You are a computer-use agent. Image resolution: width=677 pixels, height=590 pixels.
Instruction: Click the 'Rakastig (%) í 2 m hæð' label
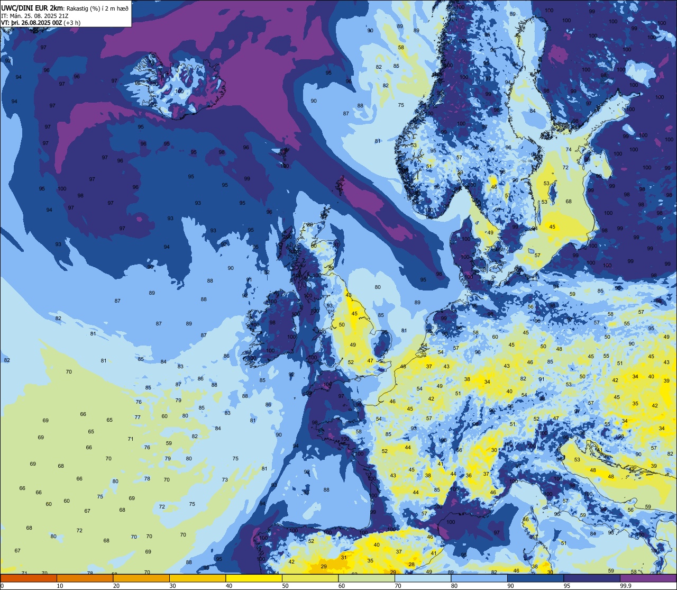pyautogui.click(x=97, y=8)
